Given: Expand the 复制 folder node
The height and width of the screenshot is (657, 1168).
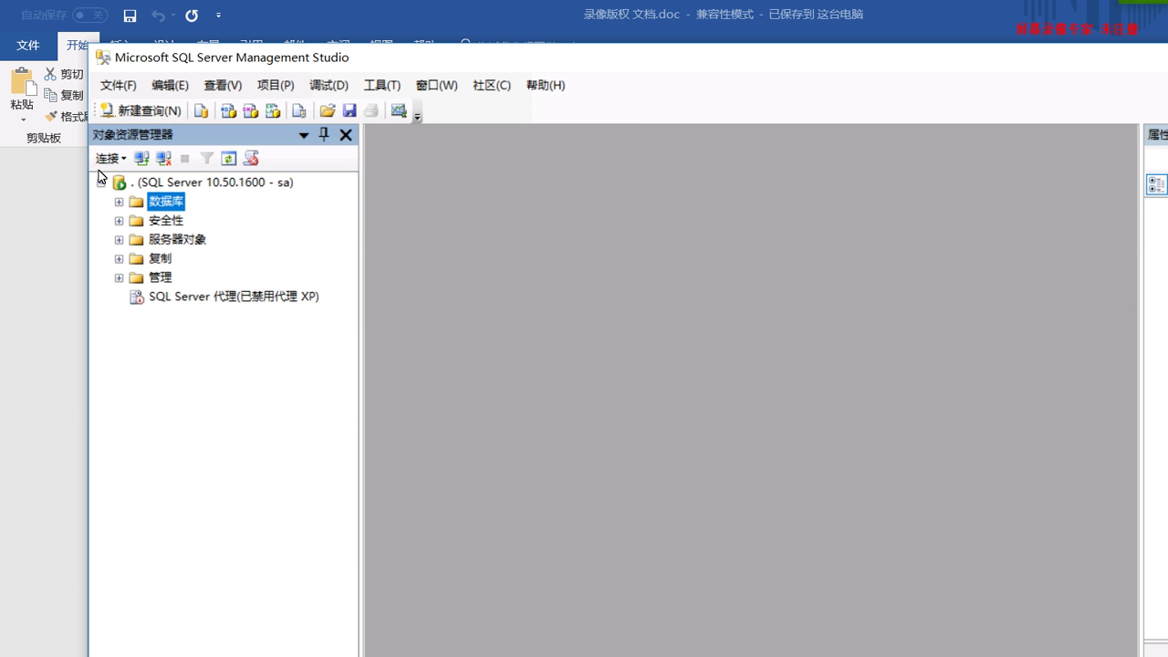Looking at the screenshot, I should [119, 259].
